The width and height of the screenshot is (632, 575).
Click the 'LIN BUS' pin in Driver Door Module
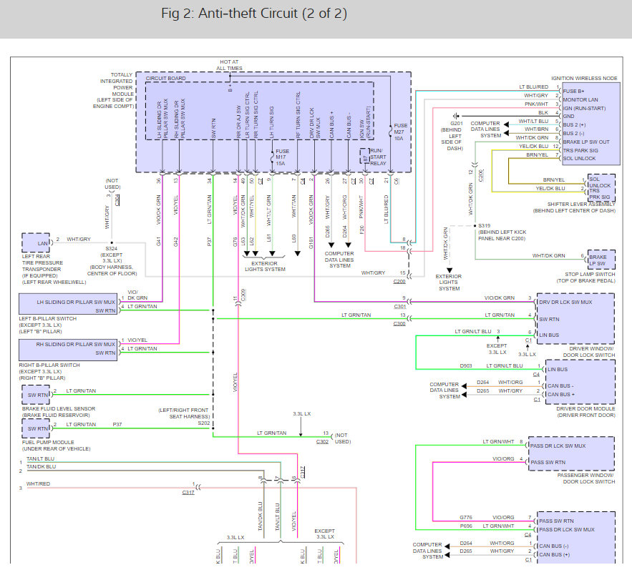click(x=557, y=370)
